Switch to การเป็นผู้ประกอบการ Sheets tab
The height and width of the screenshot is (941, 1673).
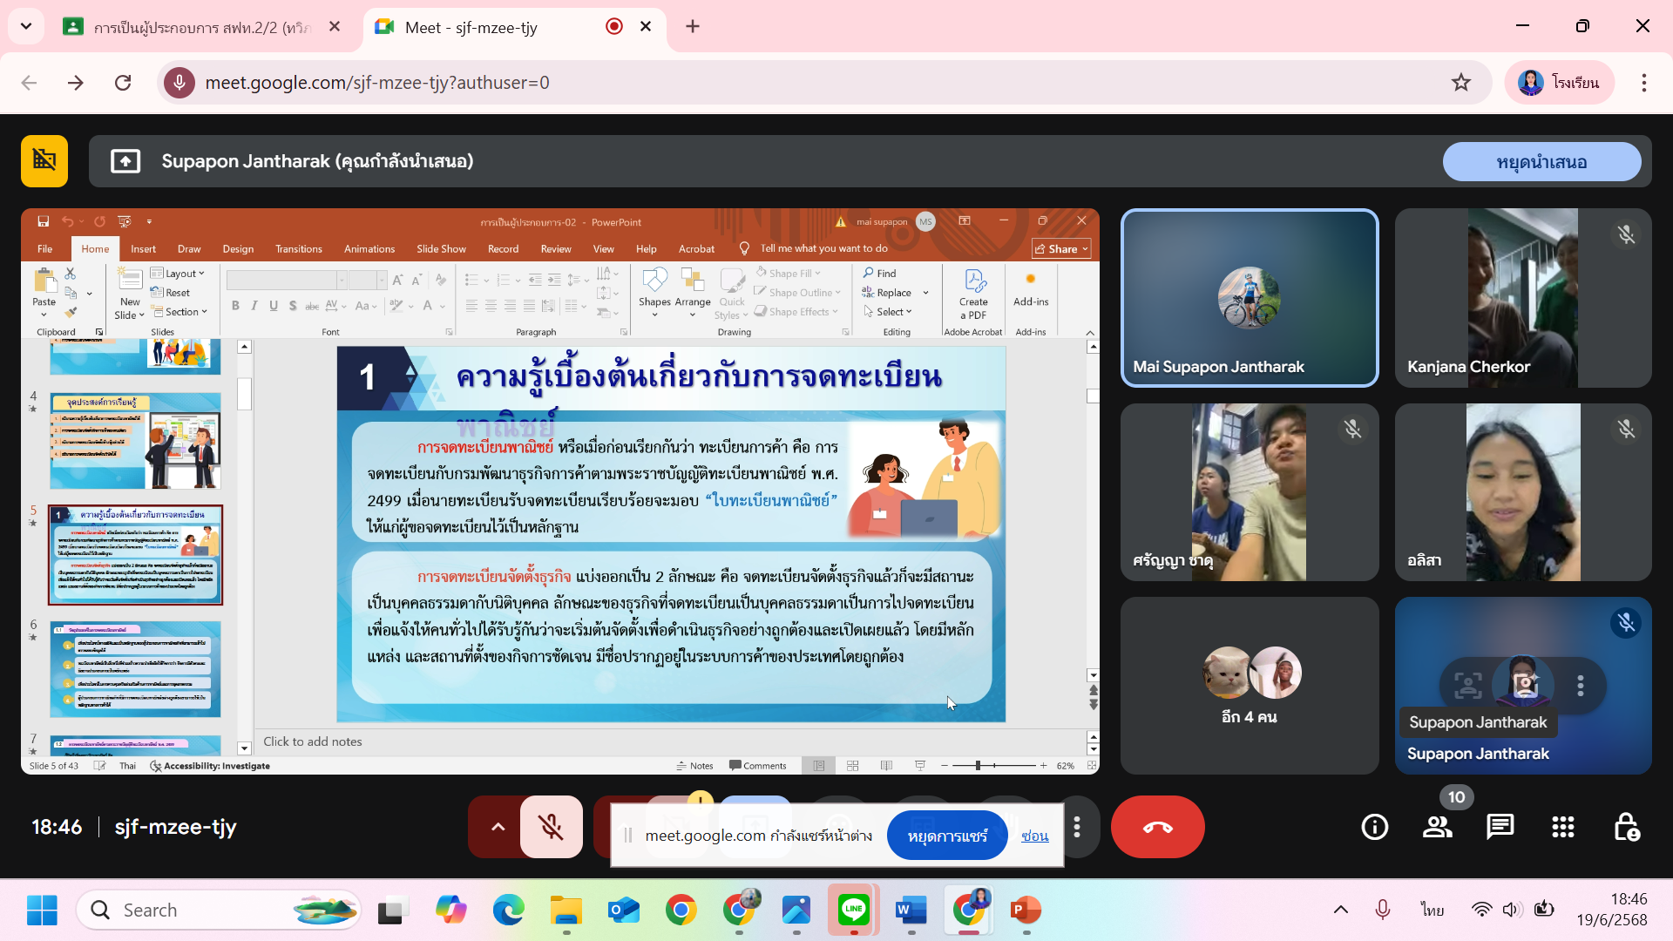click(x=203, y=27)
